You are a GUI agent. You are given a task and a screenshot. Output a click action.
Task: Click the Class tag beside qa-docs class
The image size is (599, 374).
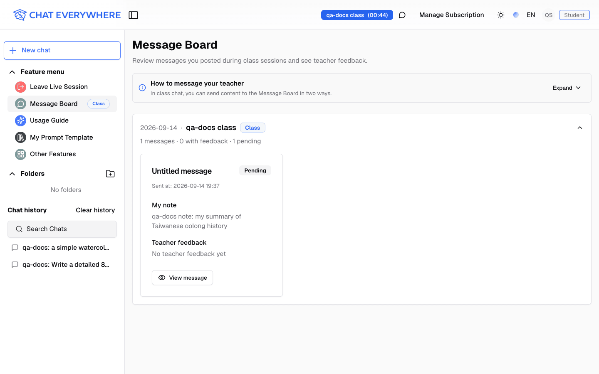pyautogui.click(x=252, y=128)
